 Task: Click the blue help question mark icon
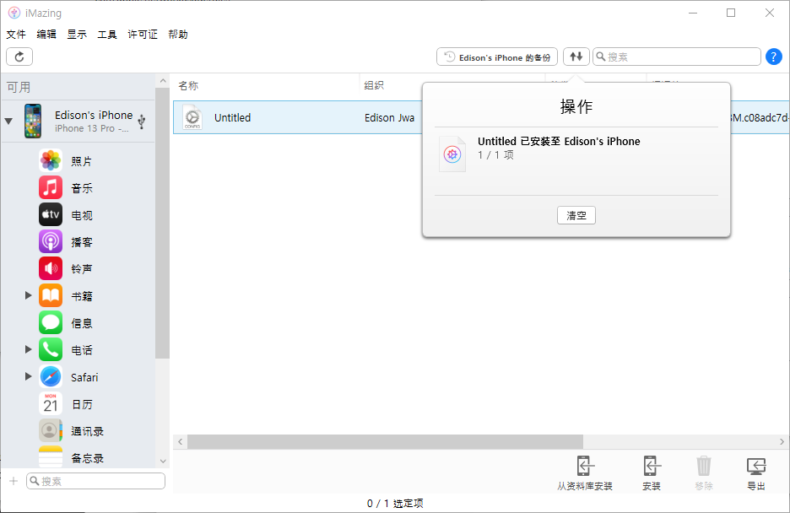click(x=773, y=57)
